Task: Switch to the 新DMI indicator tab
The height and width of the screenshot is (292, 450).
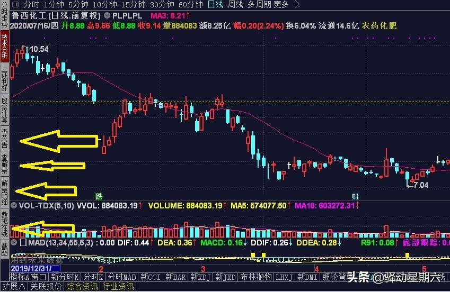Action: [x=307, y=277]
